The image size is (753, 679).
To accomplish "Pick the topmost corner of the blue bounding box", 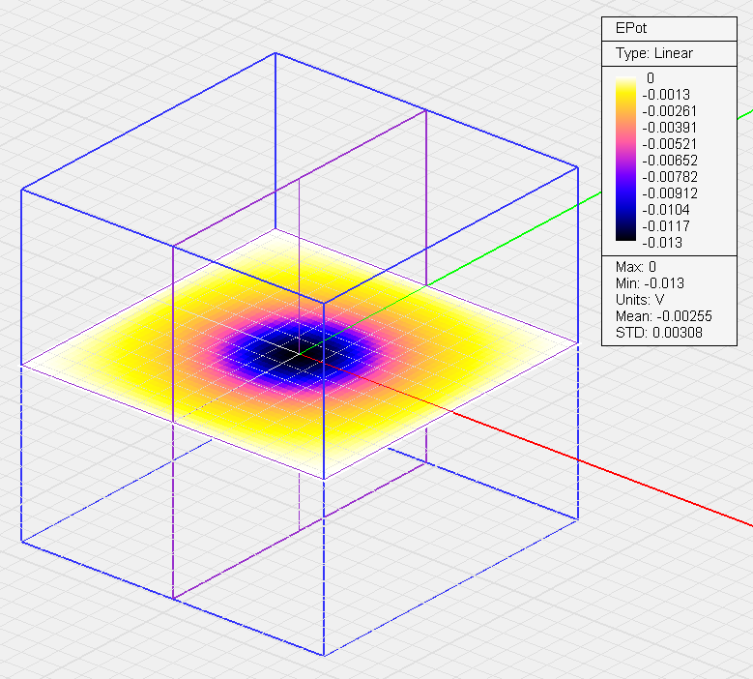I will [275, 53].
